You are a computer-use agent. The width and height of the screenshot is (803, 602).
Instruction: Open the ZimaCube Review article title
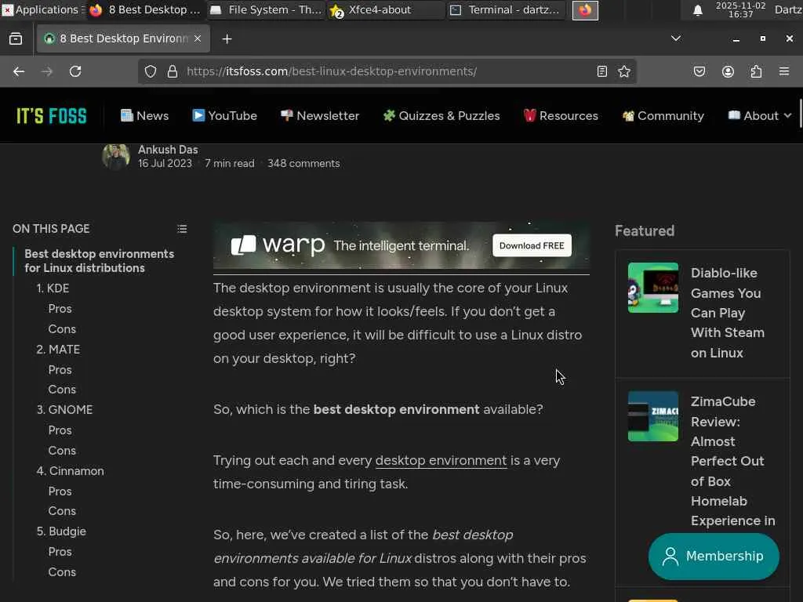(x=733, y=461)
